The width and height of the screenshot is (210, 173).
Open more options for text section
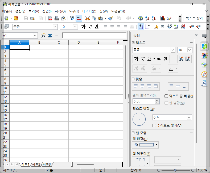pyautogui.click(x=192, y=43)
